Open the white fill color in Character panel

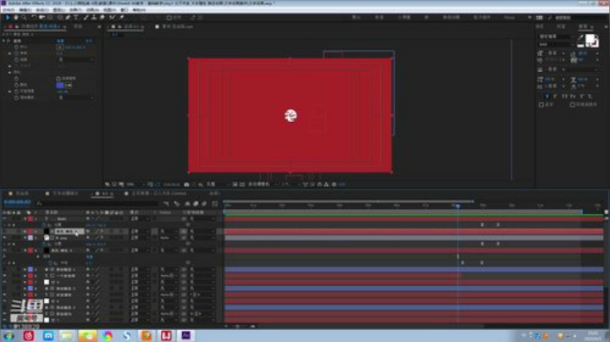pyautogui.click(x=591, y=38)
